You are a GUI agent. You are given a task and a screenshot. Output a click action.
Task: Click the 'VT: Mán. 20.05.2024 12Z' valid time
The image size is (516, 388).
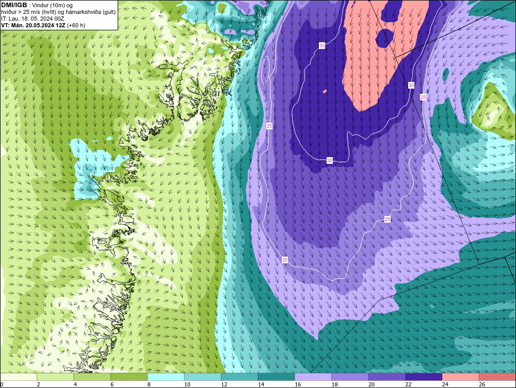point(33,25)
